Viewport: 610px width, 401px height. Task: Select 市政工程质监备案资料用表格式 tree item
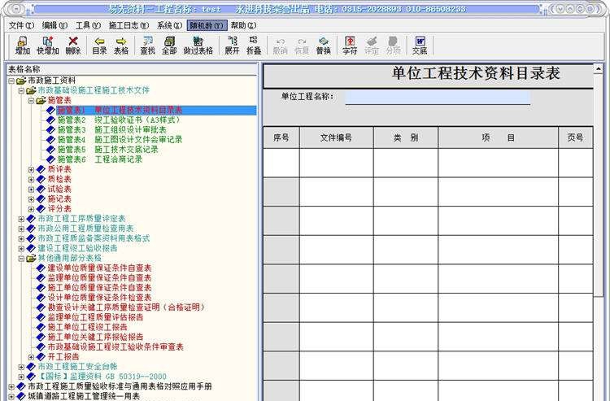click(x=94, y=238)
